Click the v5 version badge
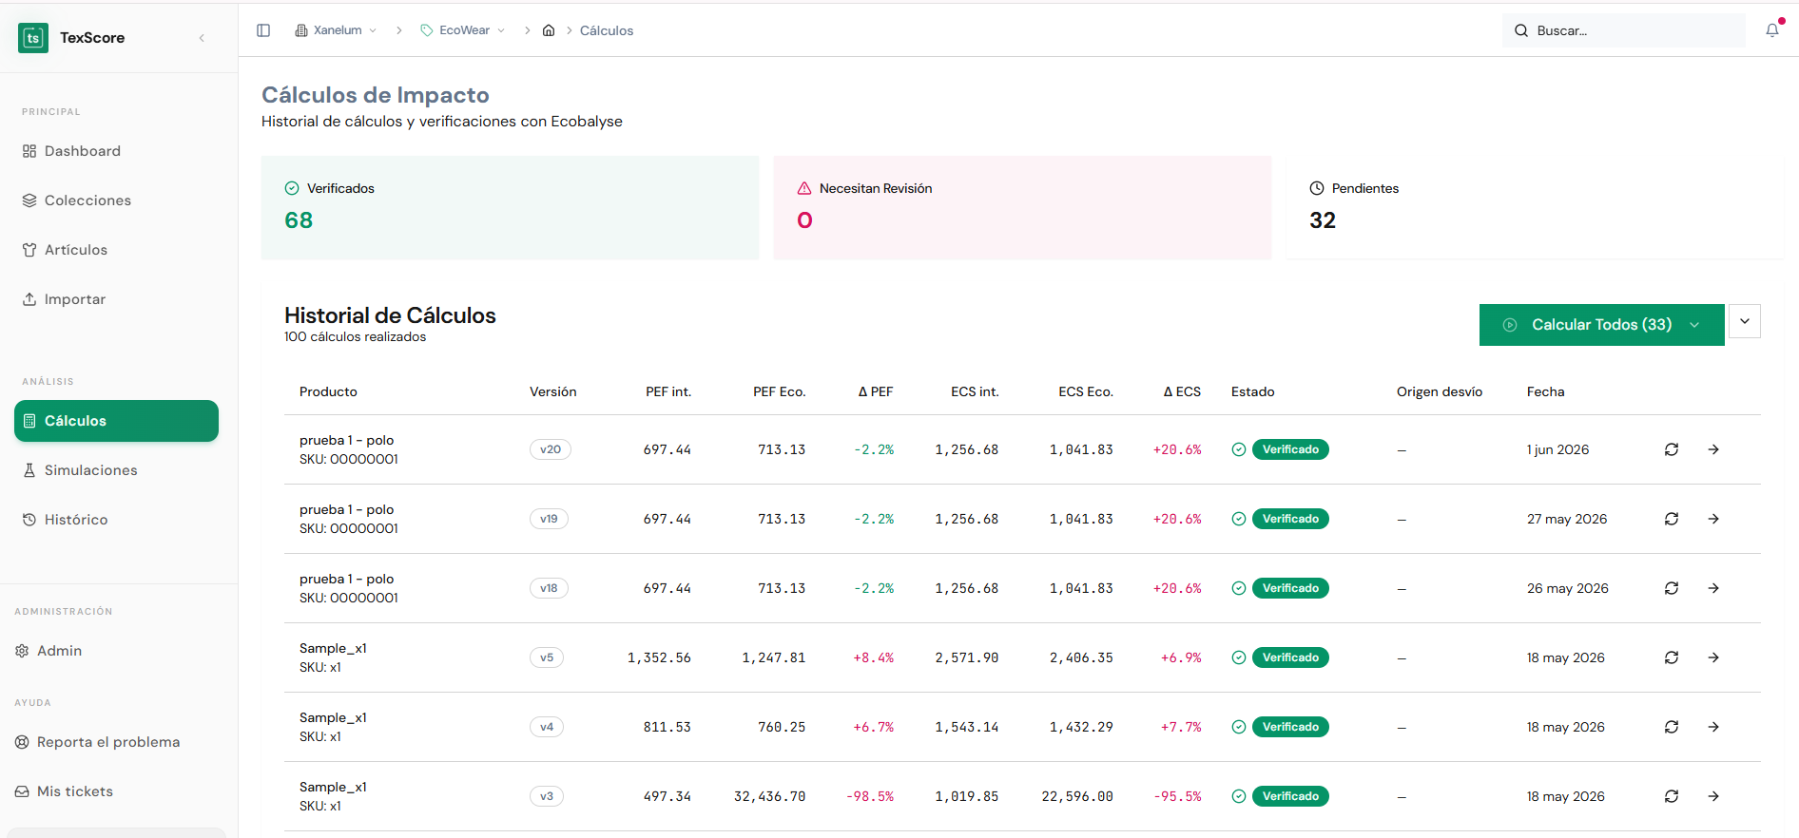This screenshot has height=838, width=1799. [547, 657]
